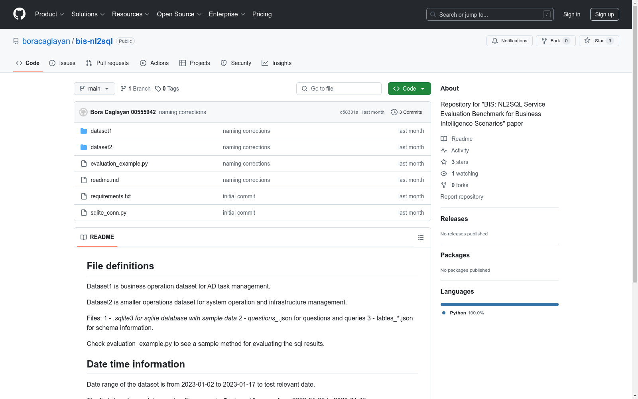Click the book icon on README tab

(84, 237)
